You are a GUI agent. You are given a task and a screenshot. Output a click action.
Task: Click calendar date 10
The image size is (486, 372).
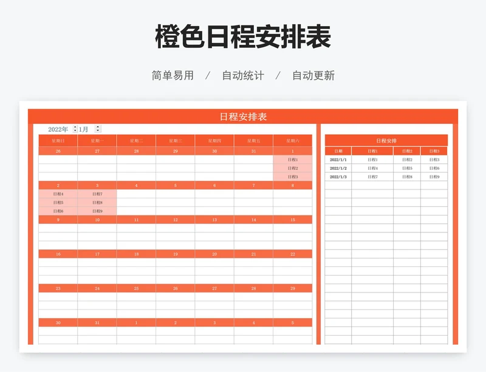[x=97, y=220]
